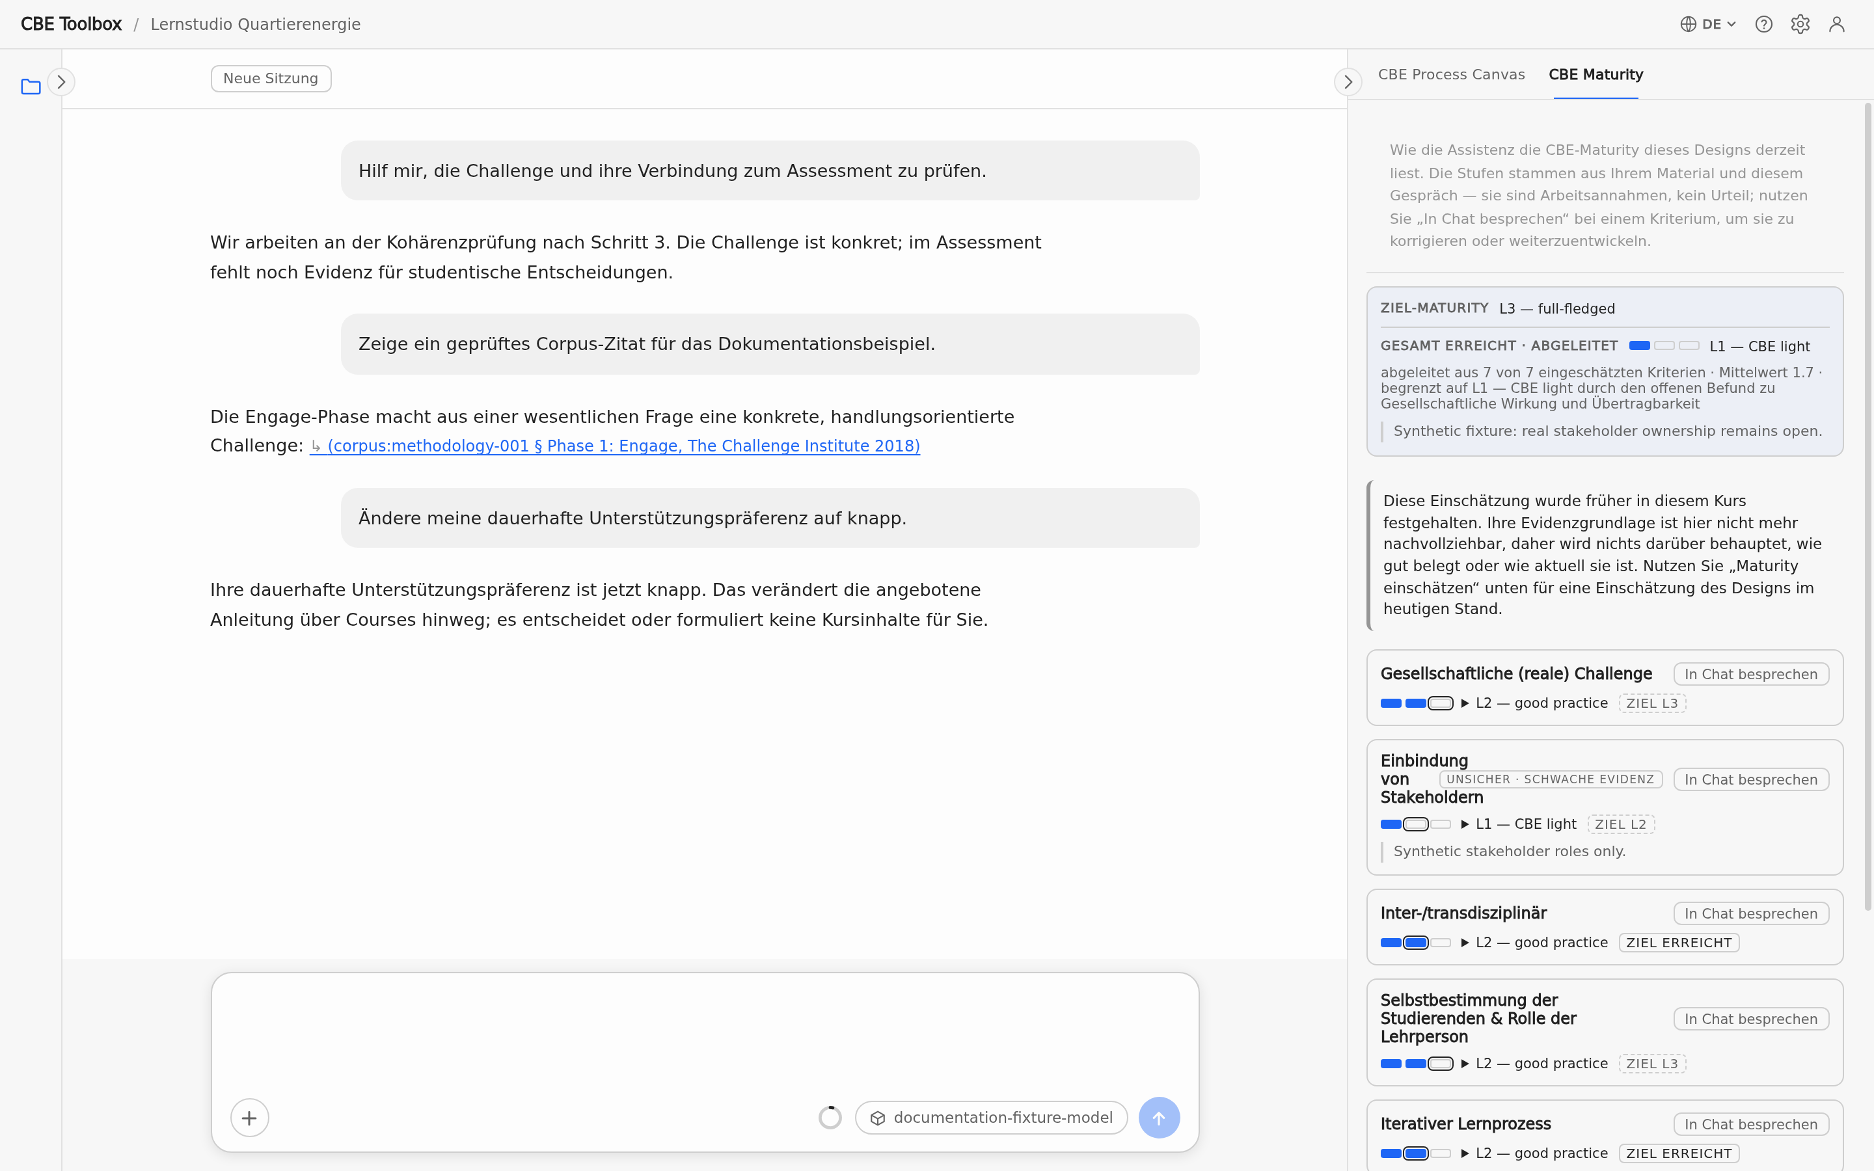Click ZIEL ERREICHT badge on Inter-/transdisziplinär
Screen dimensions: 1874x1171
tap(1679, 943)
